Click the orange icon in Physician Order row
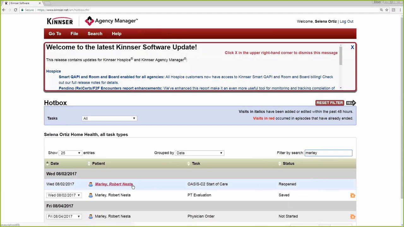Screen dimensions: 404x227 click(x=353, y=217)
